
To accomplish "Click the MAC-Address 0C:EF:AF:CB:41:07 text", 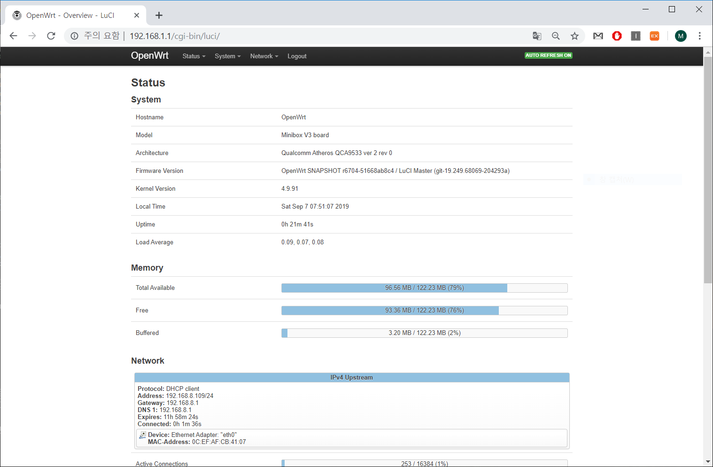I will click(197, 442).
